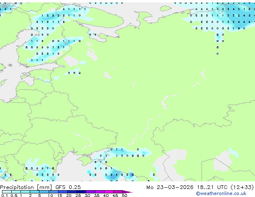
Task: Pick the 2–5 mm legend swatch
Action: (x=35, y=192)
